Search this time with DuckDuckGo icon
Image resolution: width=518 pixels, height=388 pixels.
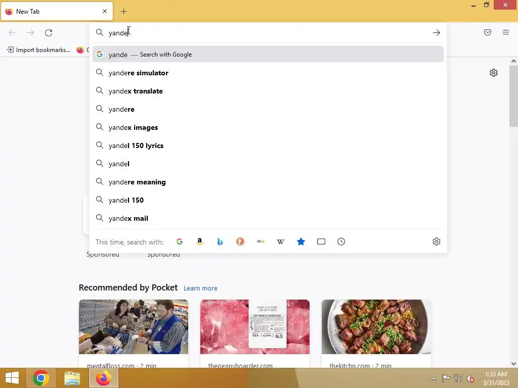coord(240,241)
